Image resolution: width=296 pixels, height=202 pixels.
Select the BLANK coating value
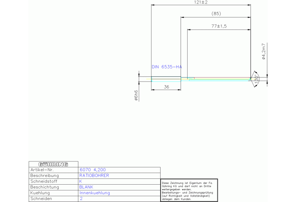tap(86, 187)
